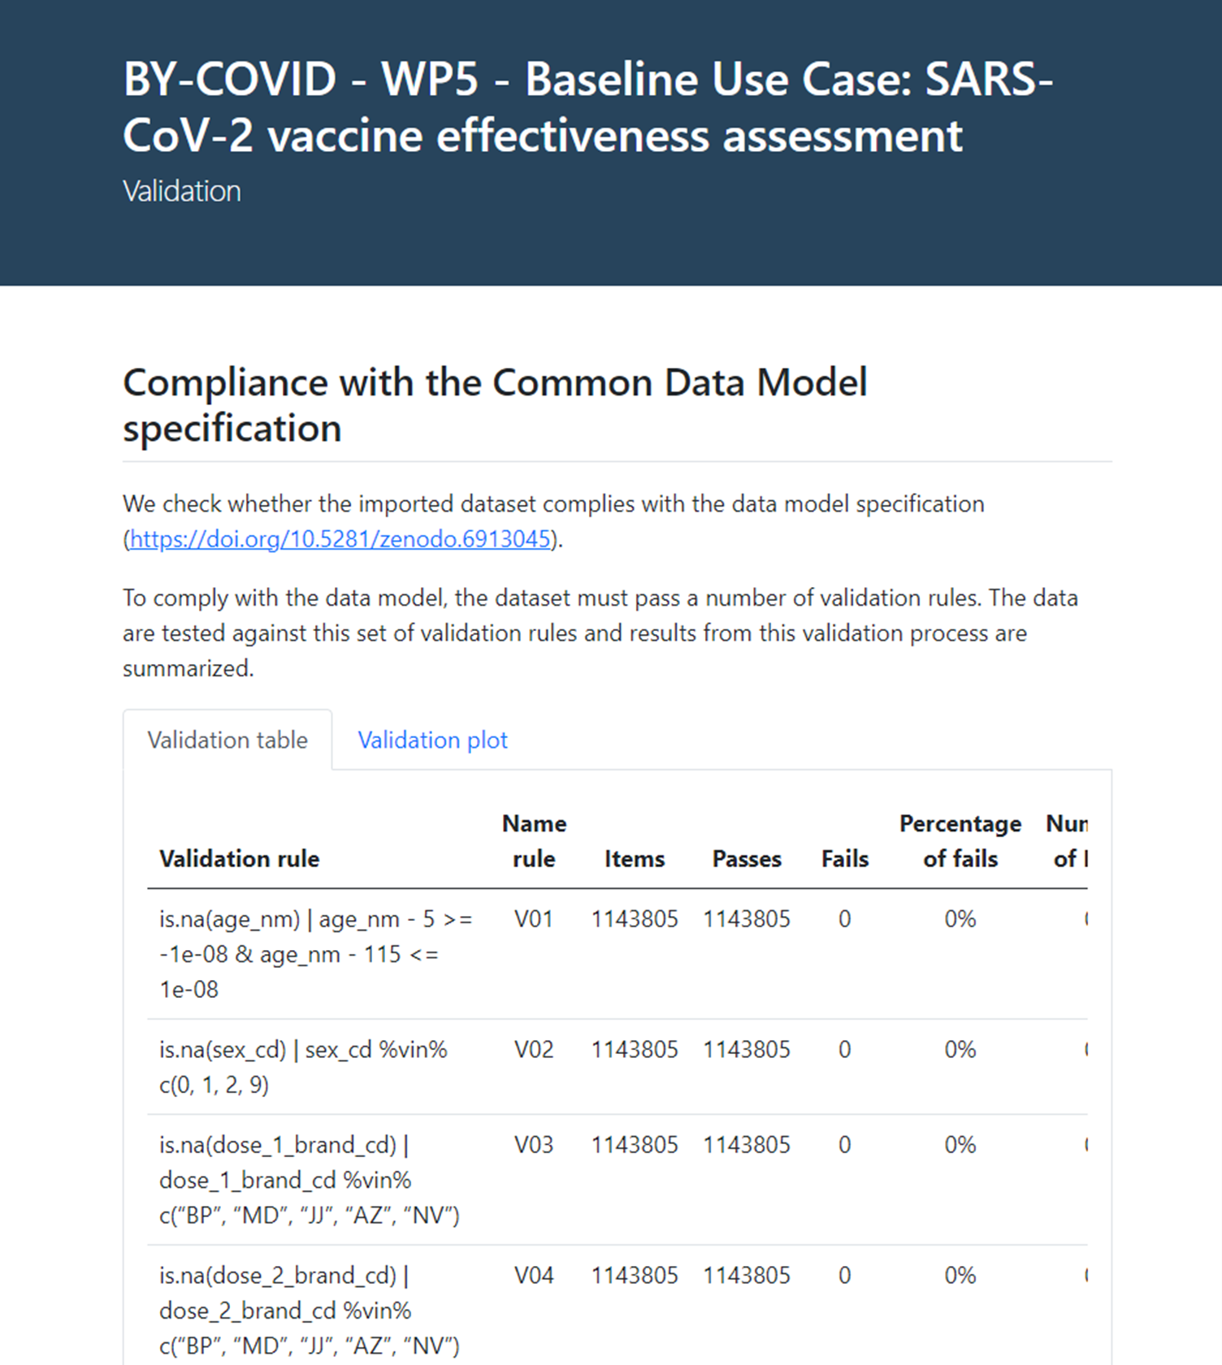Viewport: 1222px width, 1365px height.
Task: Click the Fails value 0 for V03
Action: pos(844,1145)
